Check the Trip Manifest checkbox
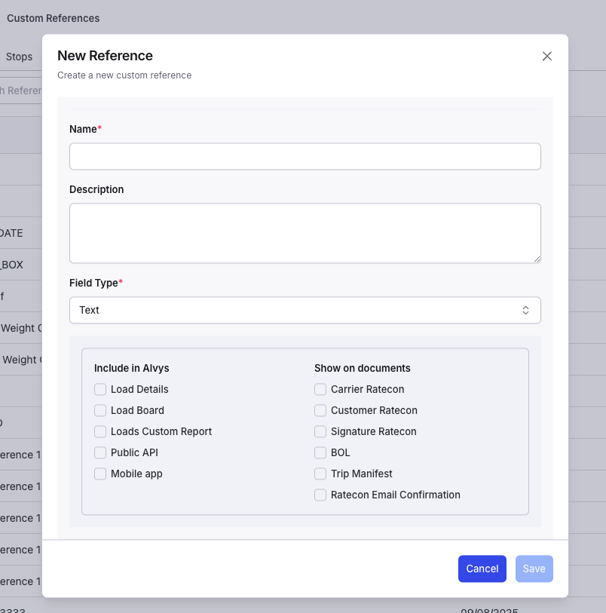Viewport: 606px width, 613px height. coord(320,474)
